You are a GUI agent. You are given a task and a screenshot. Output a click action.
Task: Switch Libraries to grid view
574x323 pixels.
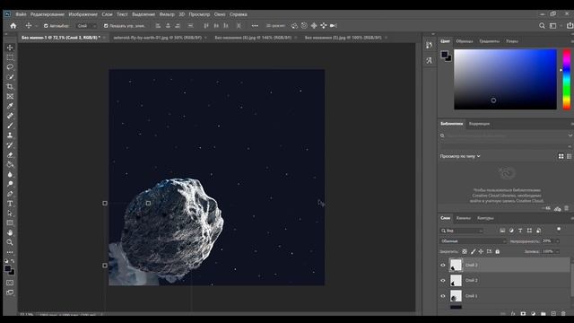561,156
